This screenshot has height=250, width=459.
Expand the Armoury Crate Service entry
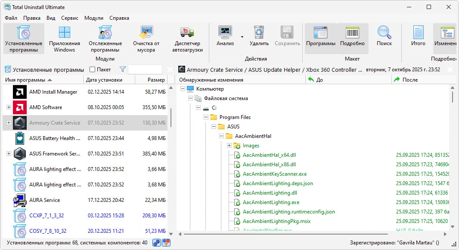[9, 123]
